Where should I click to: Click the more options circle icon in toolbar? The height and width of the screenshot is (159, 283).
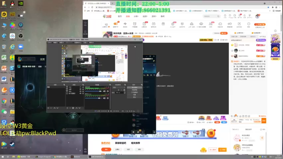point(249,24)
